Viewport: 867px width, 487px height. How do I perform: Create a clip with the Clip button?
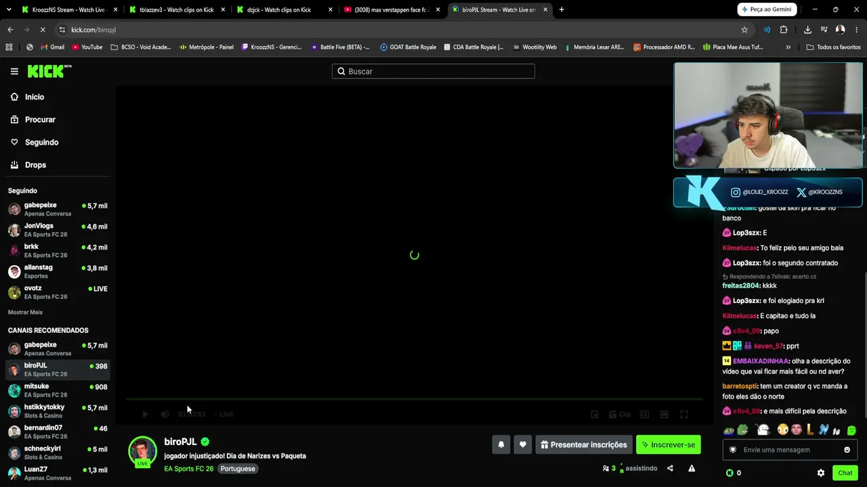(x=620, y=414)
